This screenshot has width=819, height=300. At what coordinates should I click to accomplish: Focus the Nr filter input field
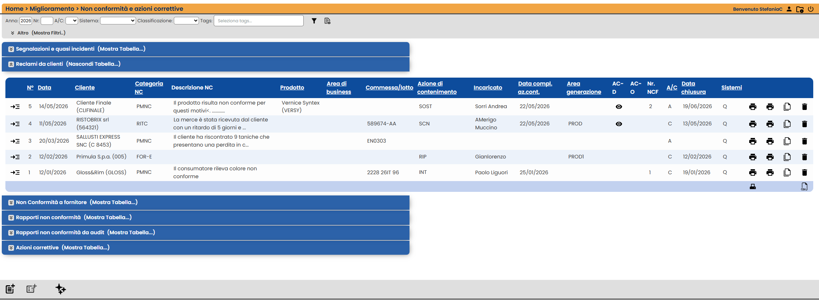point(47,21)
